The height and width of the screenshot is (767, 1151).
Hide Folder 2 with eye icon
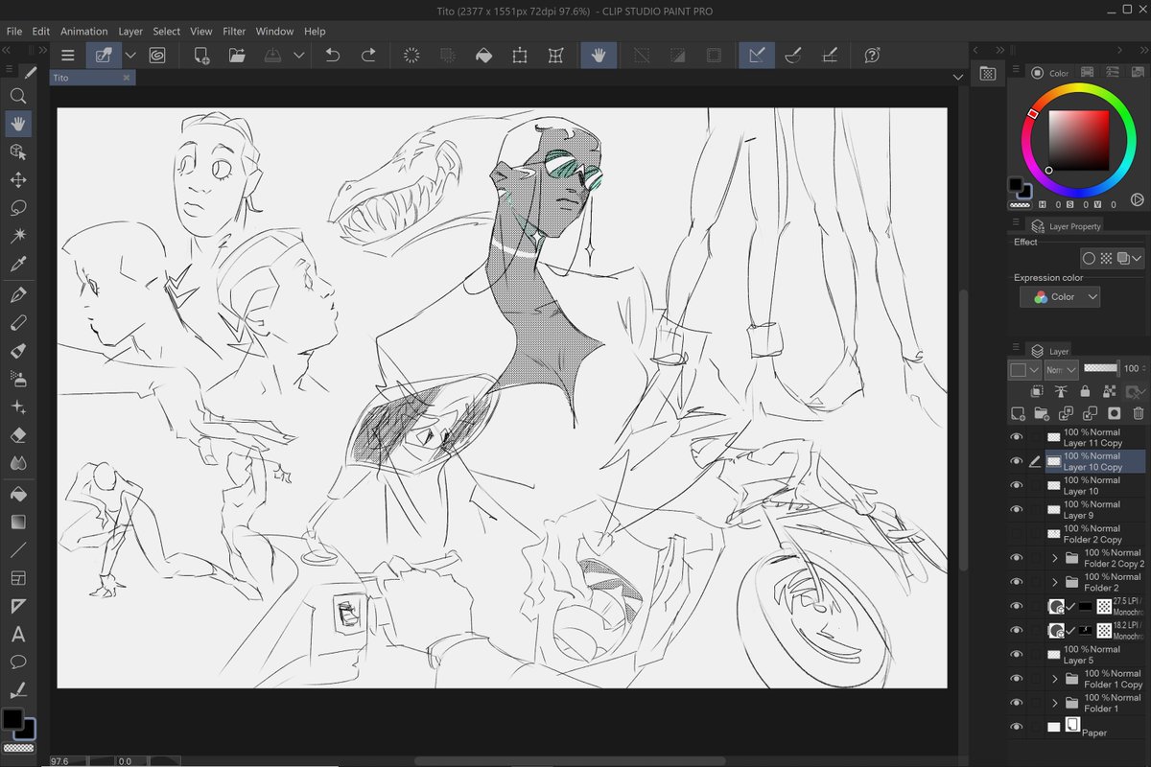tap(1017, 582)
